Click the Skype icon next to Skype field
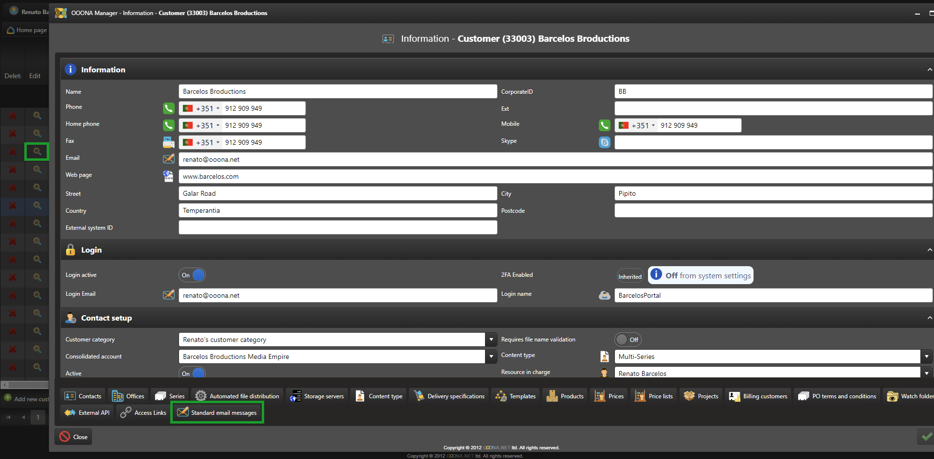The height and width of the screenshot is (459, 934). coord(604,142)
